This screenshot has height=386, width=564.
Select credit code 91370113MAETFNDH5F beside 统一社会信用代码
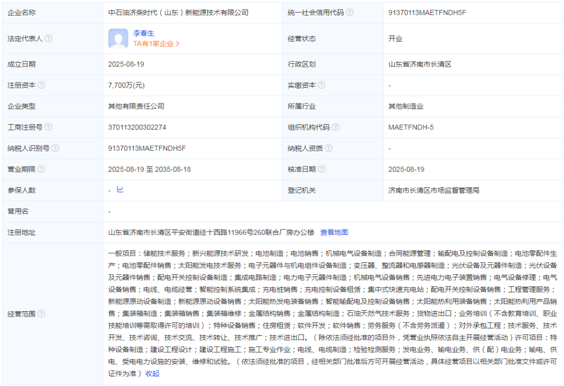427,13
